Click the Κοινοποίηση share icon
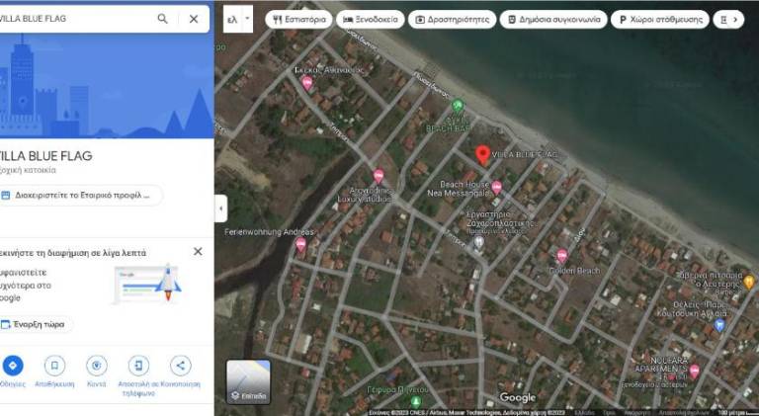 pos(181,366)
